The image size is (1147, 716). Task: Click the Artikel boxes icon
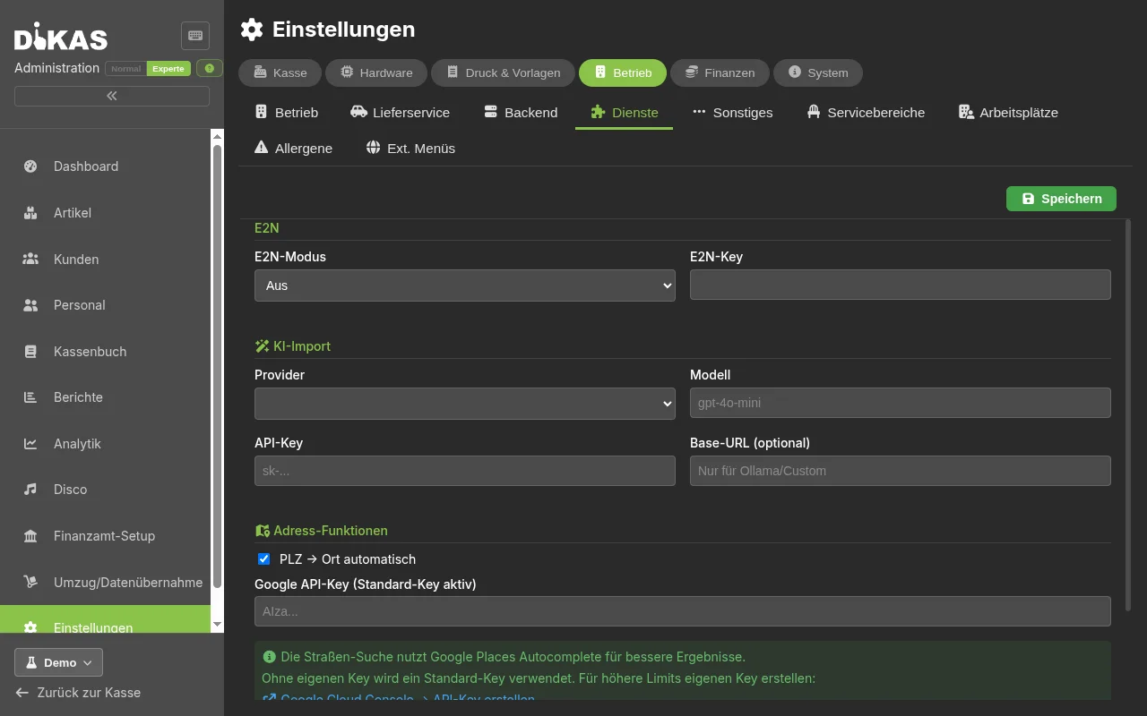[30, 213]
